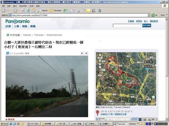Click the address bar URL field
Screen dimensions: 169x126
click(78, 15)
